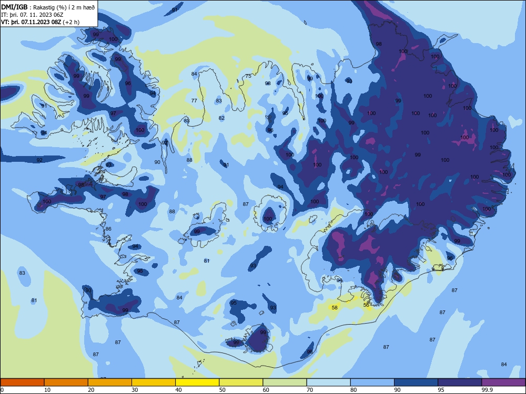Click the '77' humidity value on map

point(194,100)
